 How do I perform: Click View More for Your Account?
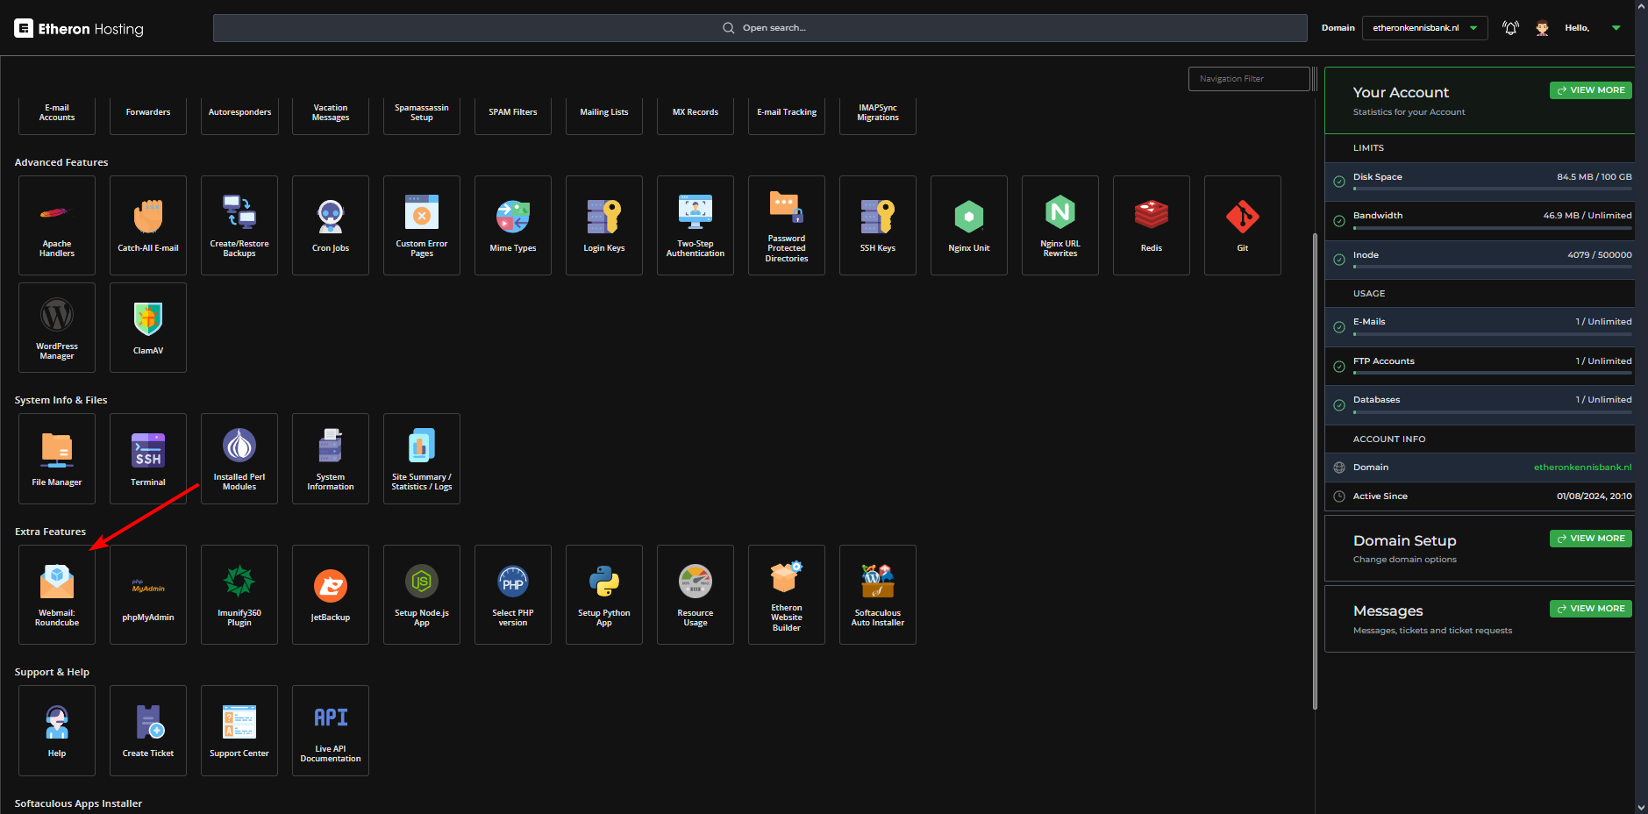pos(1590,90)
